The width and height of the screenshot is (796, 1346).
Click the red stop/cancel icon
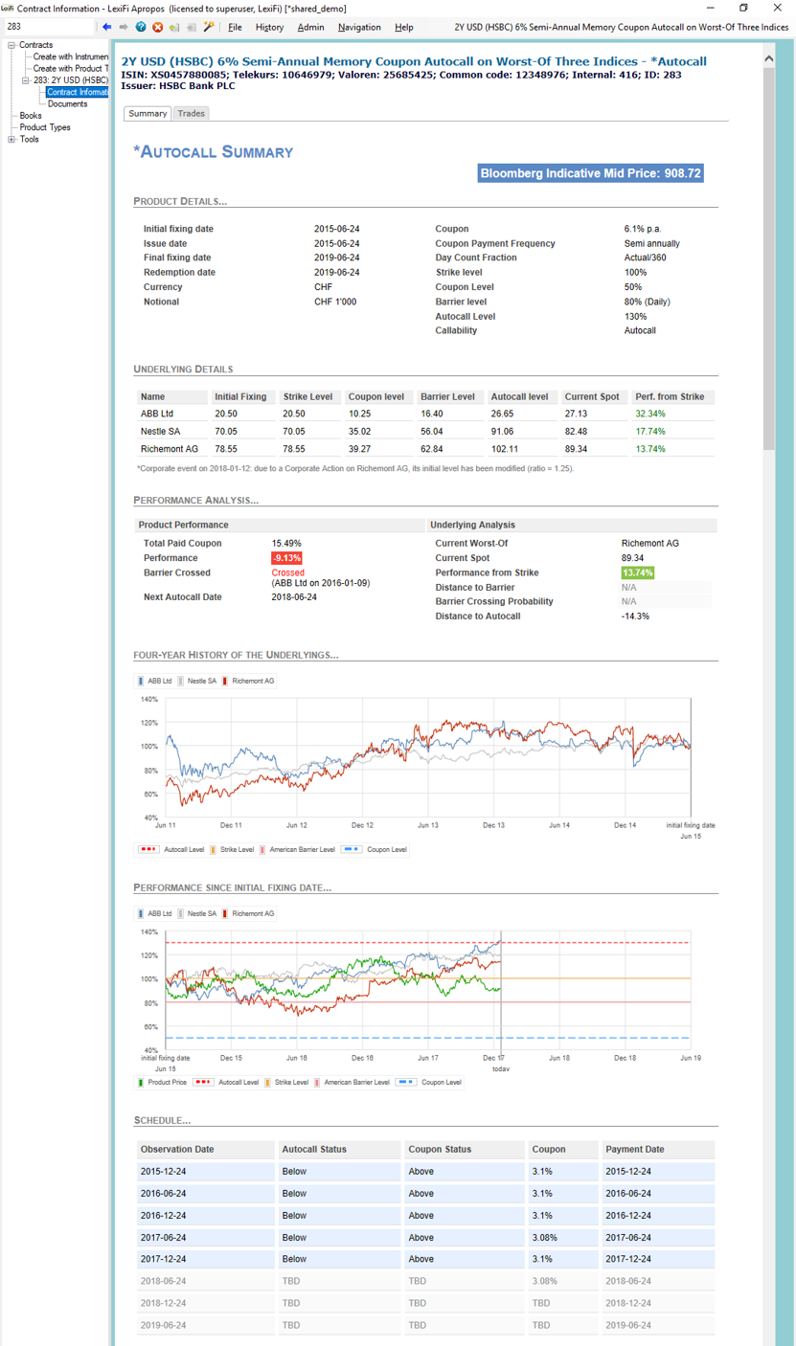point(158,27)
